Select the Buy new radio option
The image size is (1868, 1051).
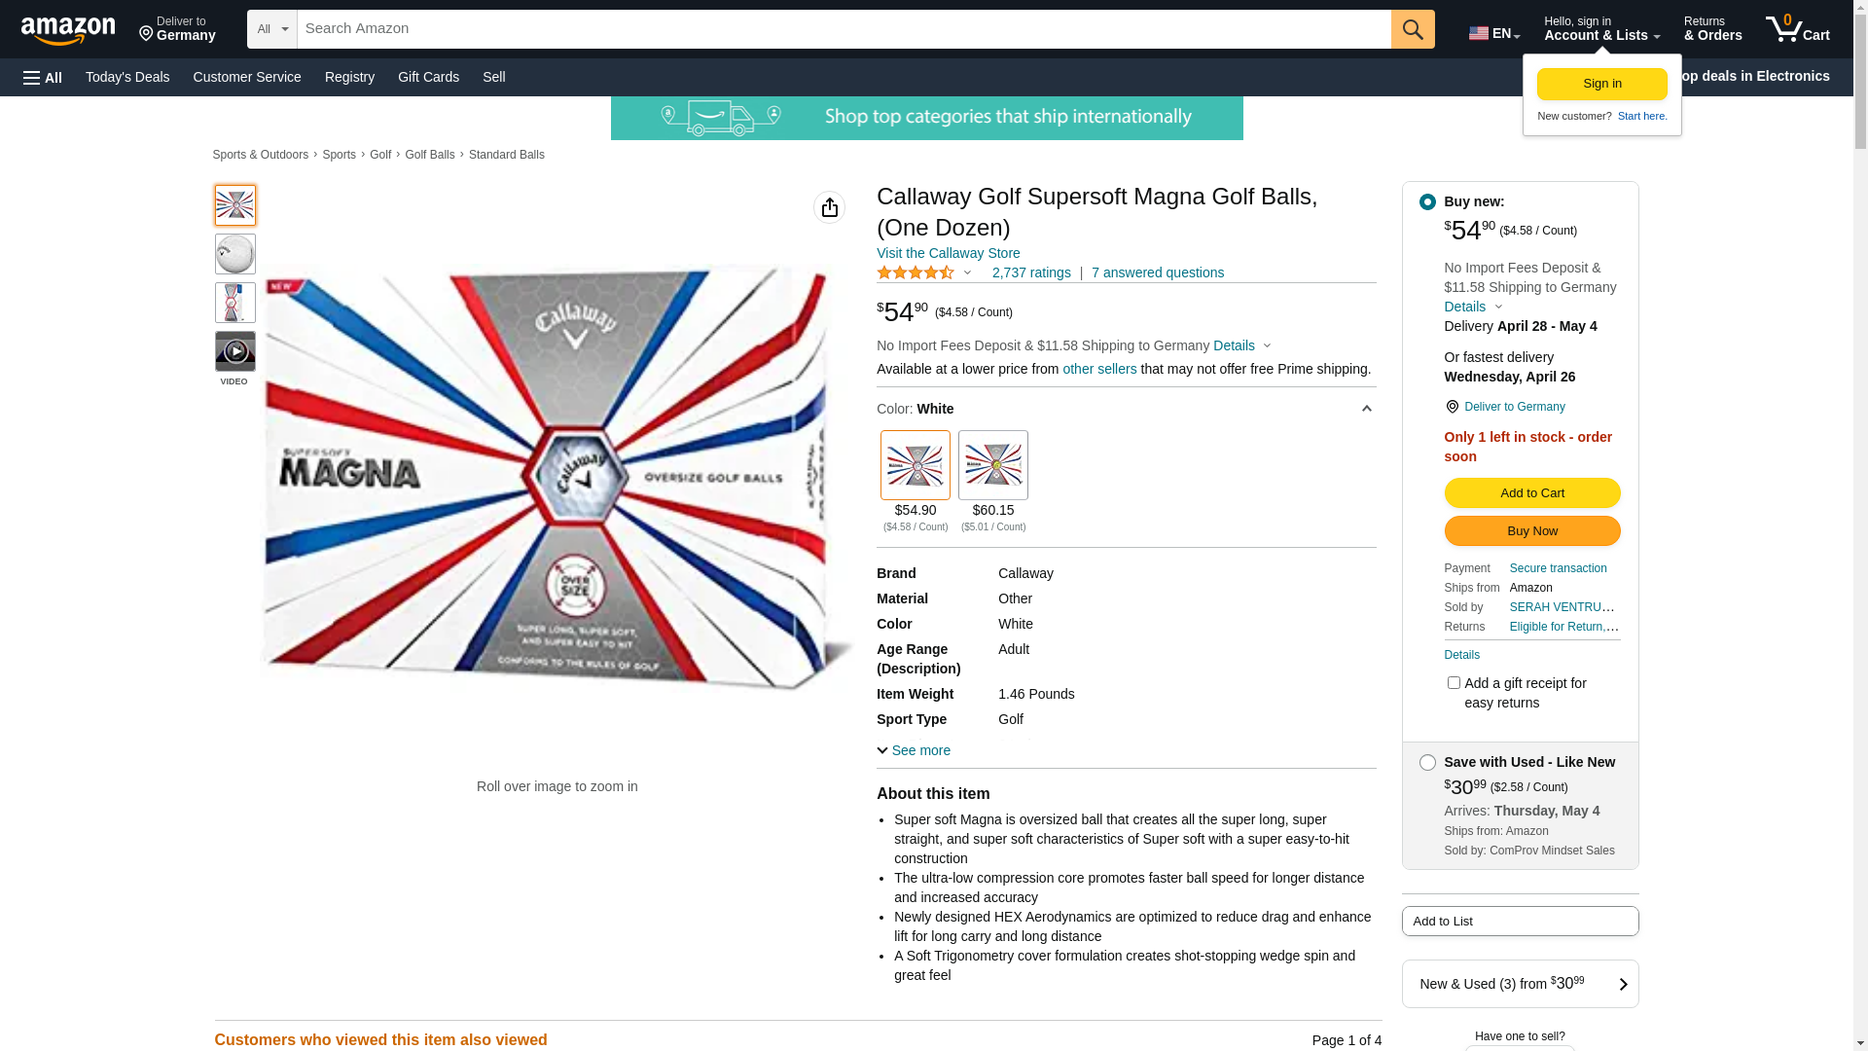tap(1427, 202)
